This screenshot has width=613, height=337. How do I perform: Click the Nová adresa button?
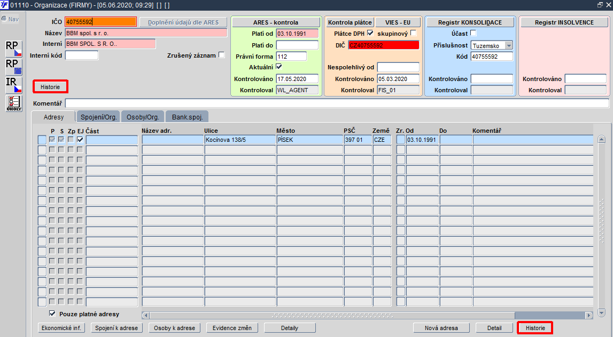coord(441,328)
